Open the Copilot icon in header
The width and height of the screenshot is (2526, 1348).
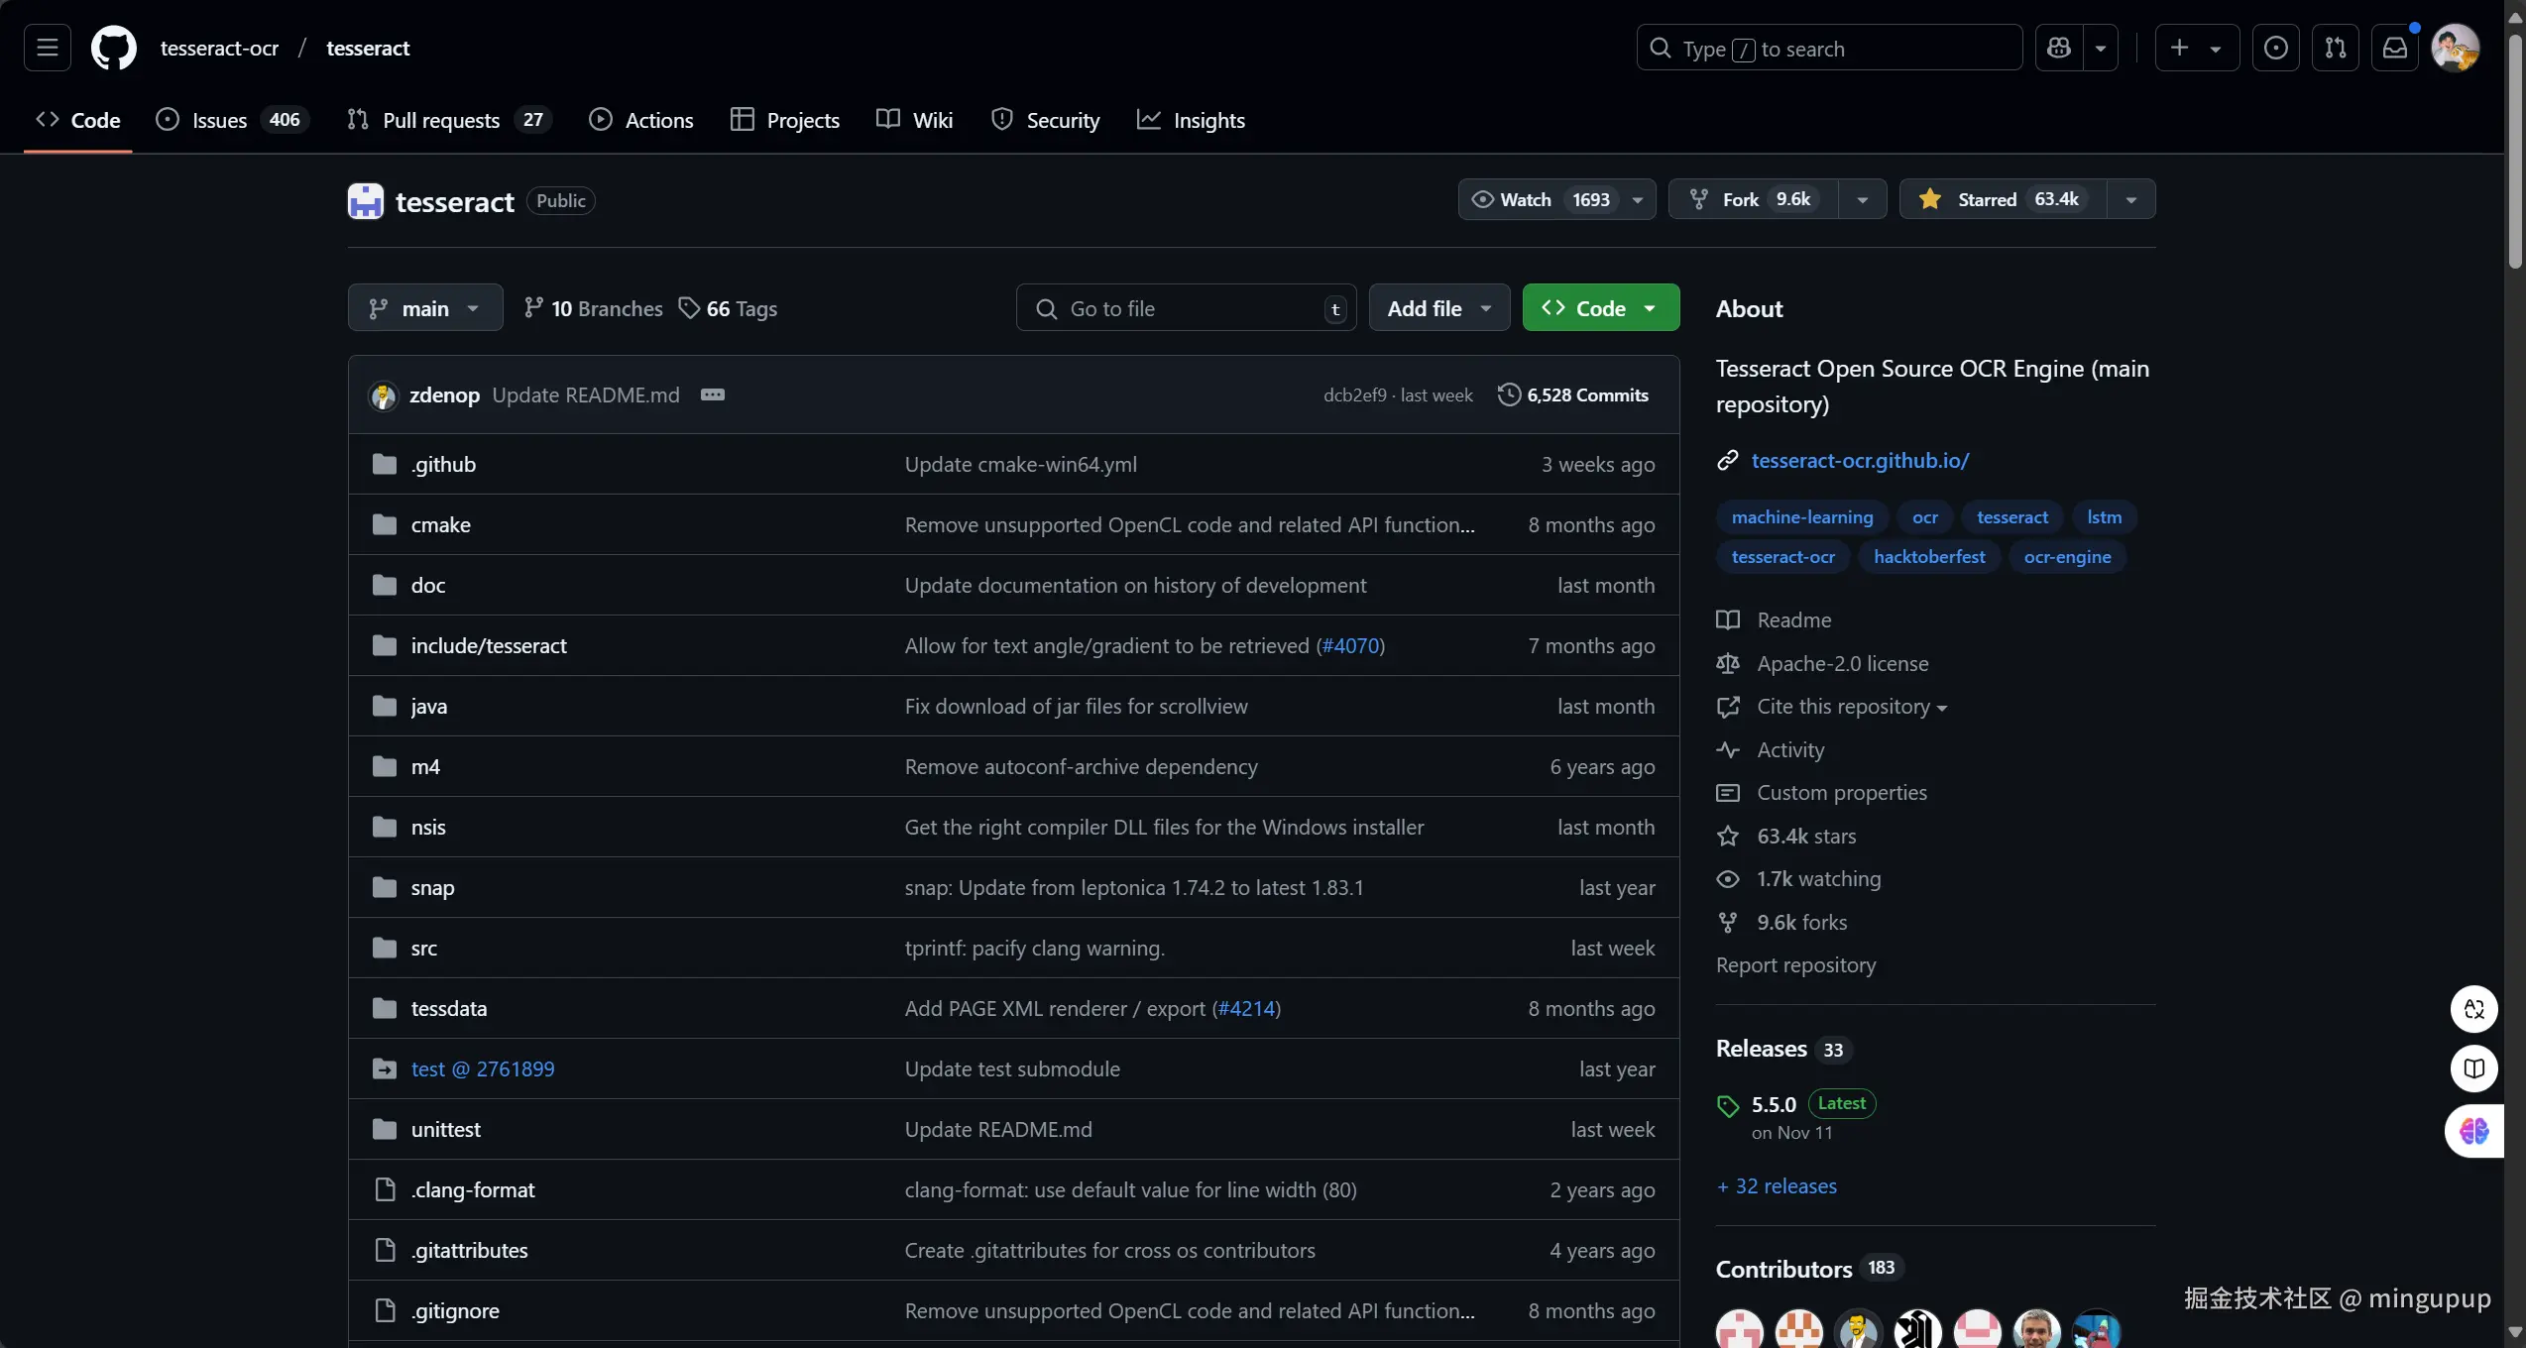click(x=2058, y=48)
